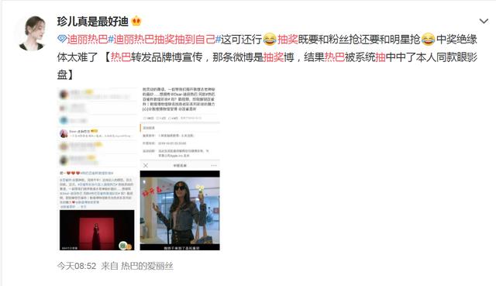Click the three-dot icon inside right image
496x286 pixels.
pos(214,165)
